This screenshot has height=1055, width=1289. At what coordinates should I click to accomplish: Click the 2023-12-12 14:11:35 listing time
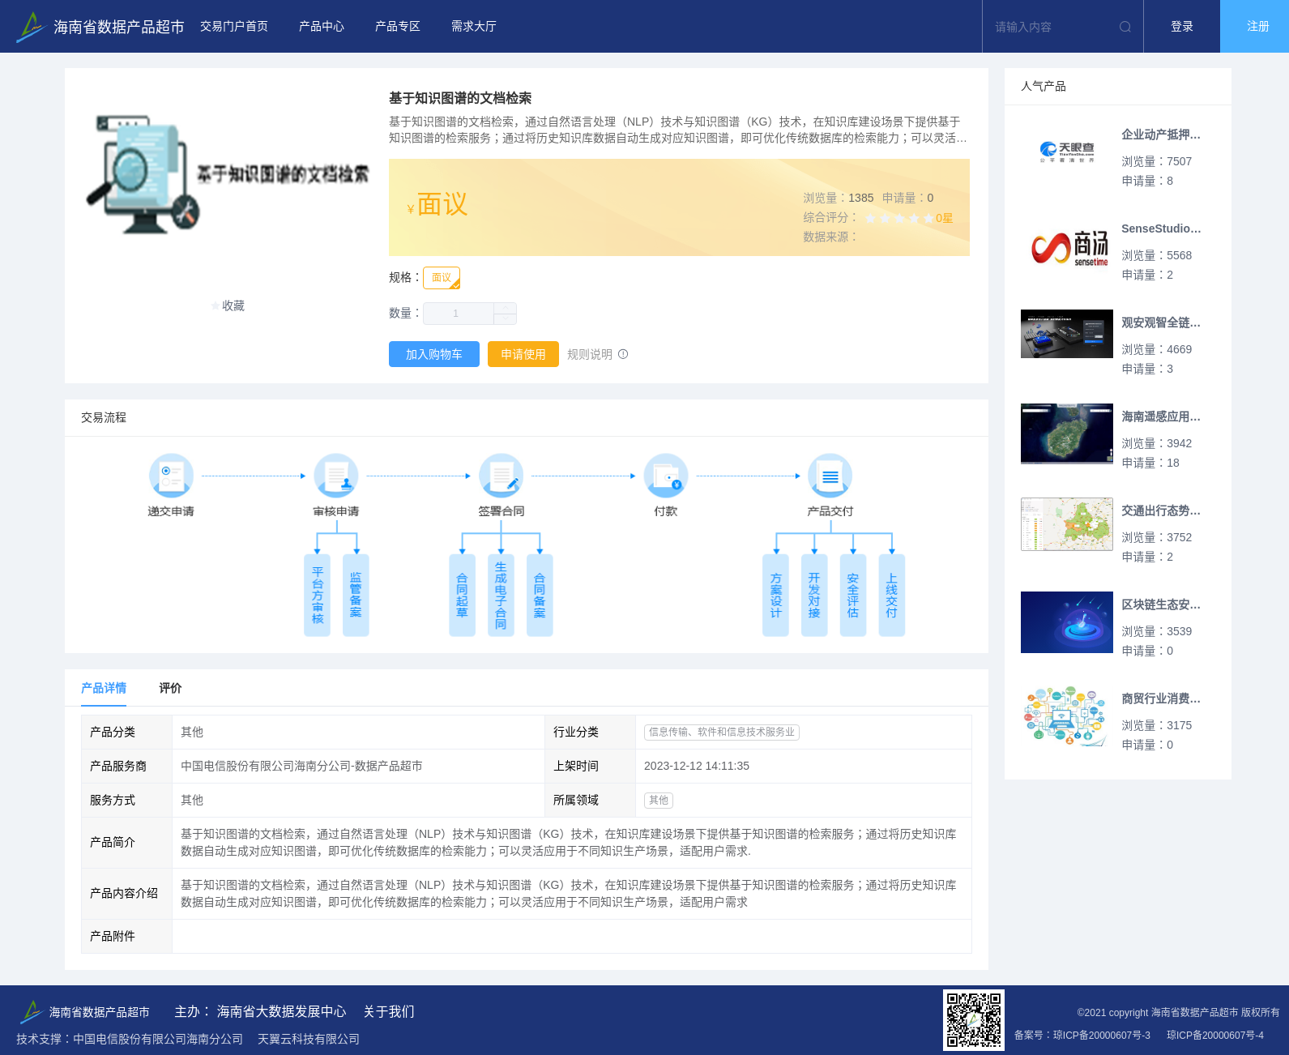click(697, 766)
